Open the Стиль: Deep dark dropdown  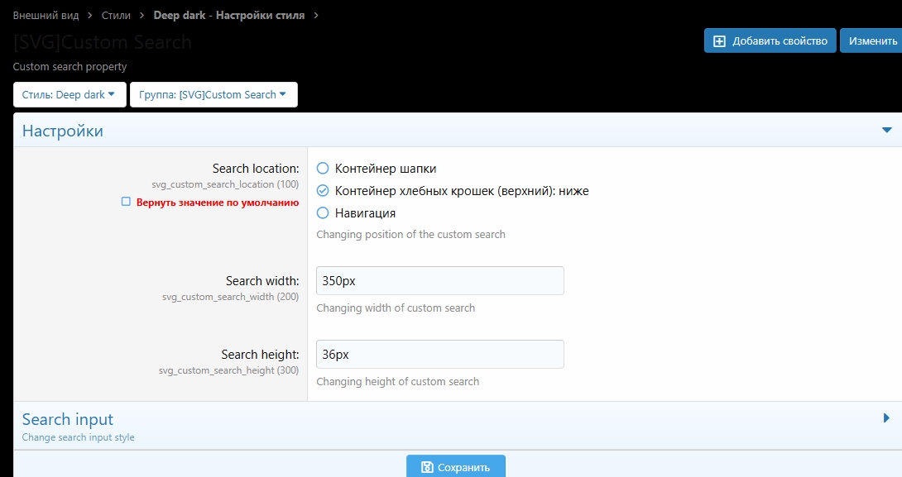(70, 95)
